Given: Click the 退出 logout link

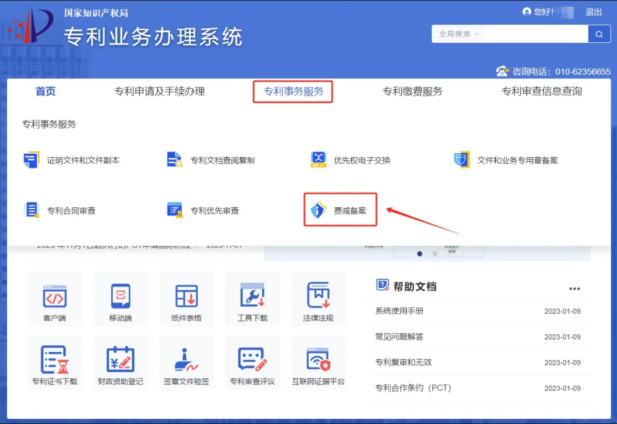Looking at the screenshot, I should [594, 12].
